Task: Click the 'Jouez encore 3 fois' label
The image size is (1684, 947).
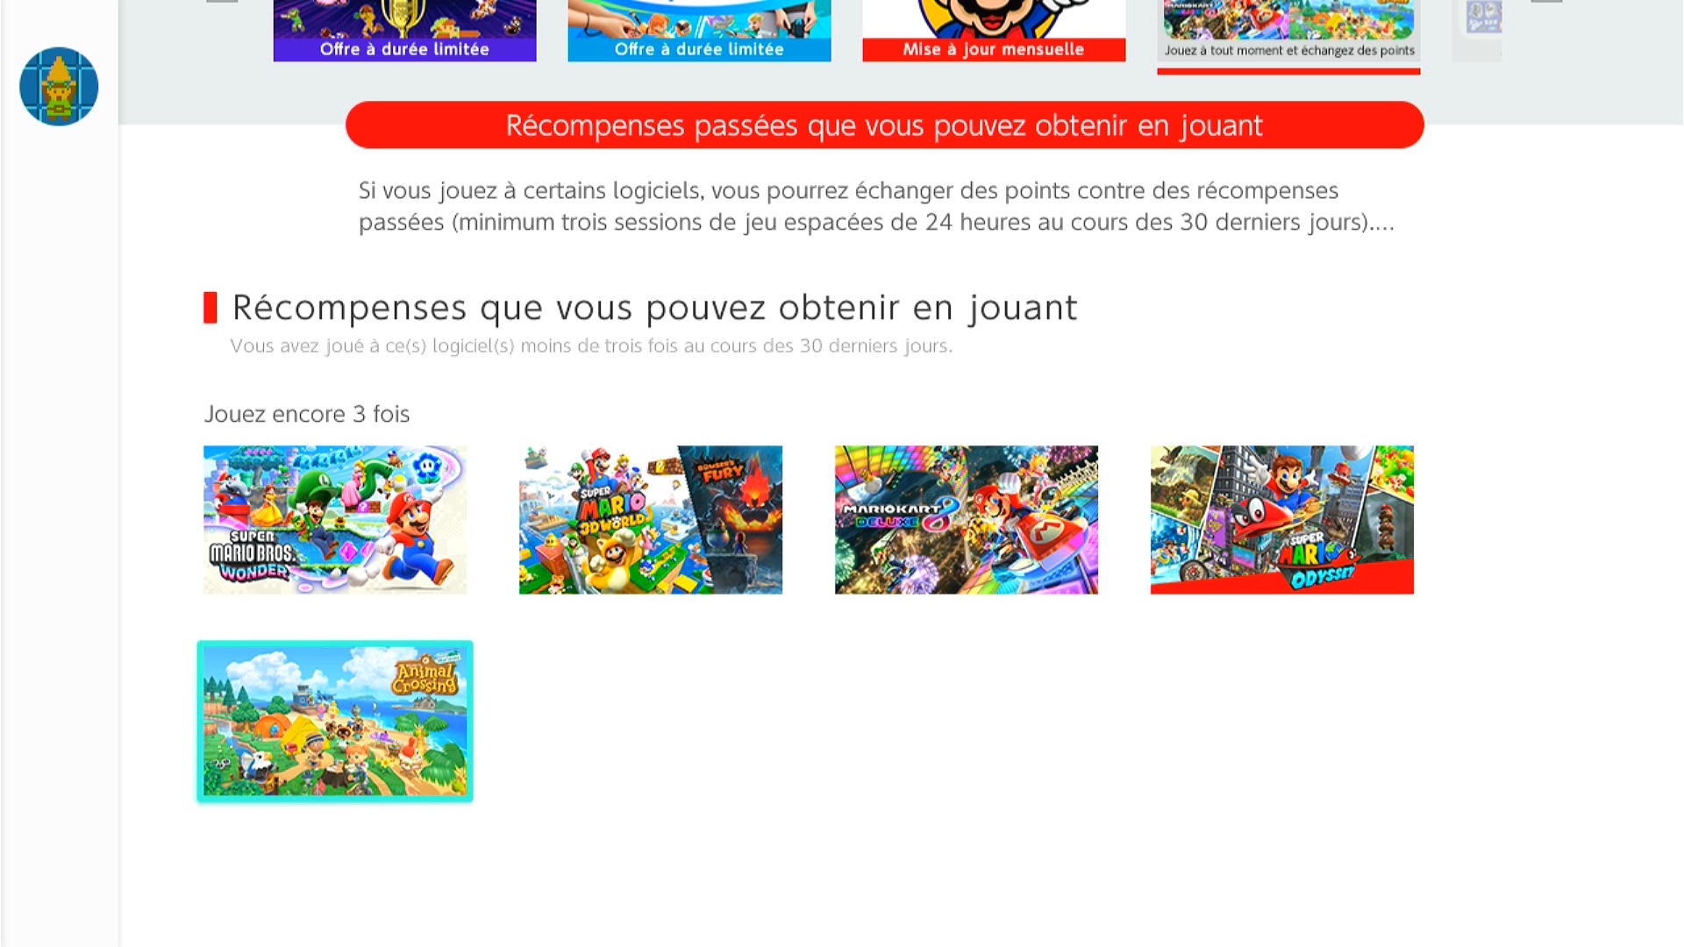Action: tap(307, 414)
